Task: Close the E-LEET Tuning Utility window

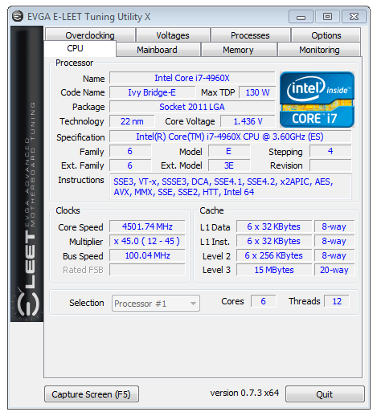Action: point(354,17)
